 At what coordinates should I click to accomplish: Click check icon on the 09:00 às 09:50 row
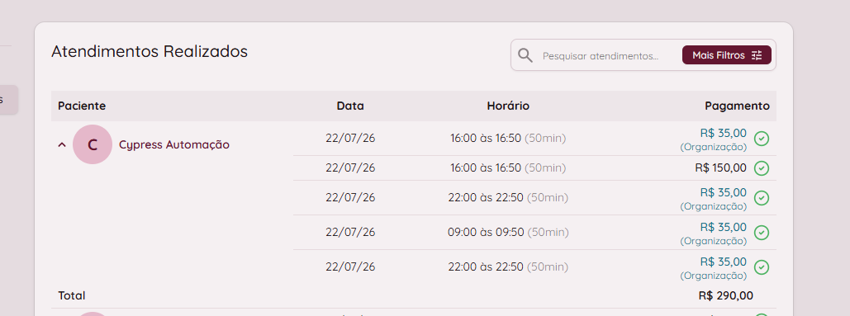click(x=762, y=233)
